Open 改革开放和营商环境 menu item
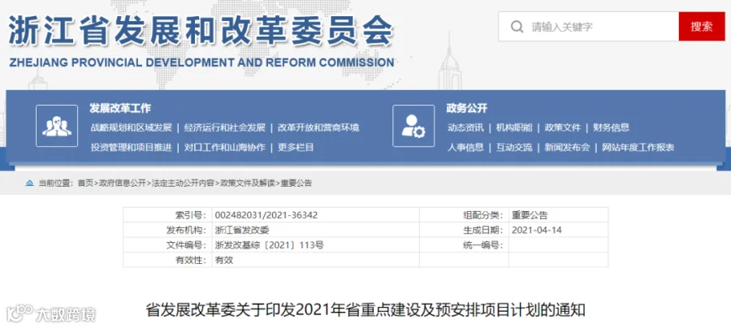731x328 pixels. [x=318, y=127]
